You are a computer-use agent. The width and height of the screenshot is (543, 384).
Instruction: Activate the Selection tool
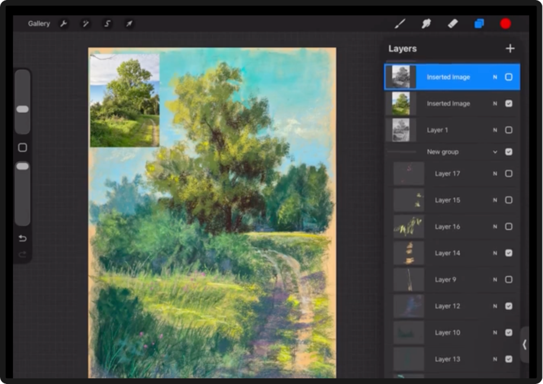[108, 24]
